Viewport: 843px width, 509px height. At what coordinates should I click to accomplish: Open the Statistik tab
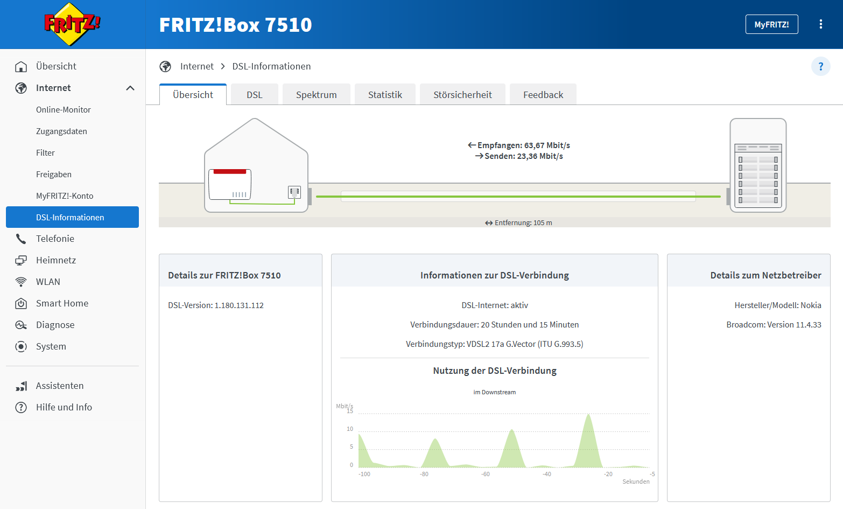(x=385, y=94)
